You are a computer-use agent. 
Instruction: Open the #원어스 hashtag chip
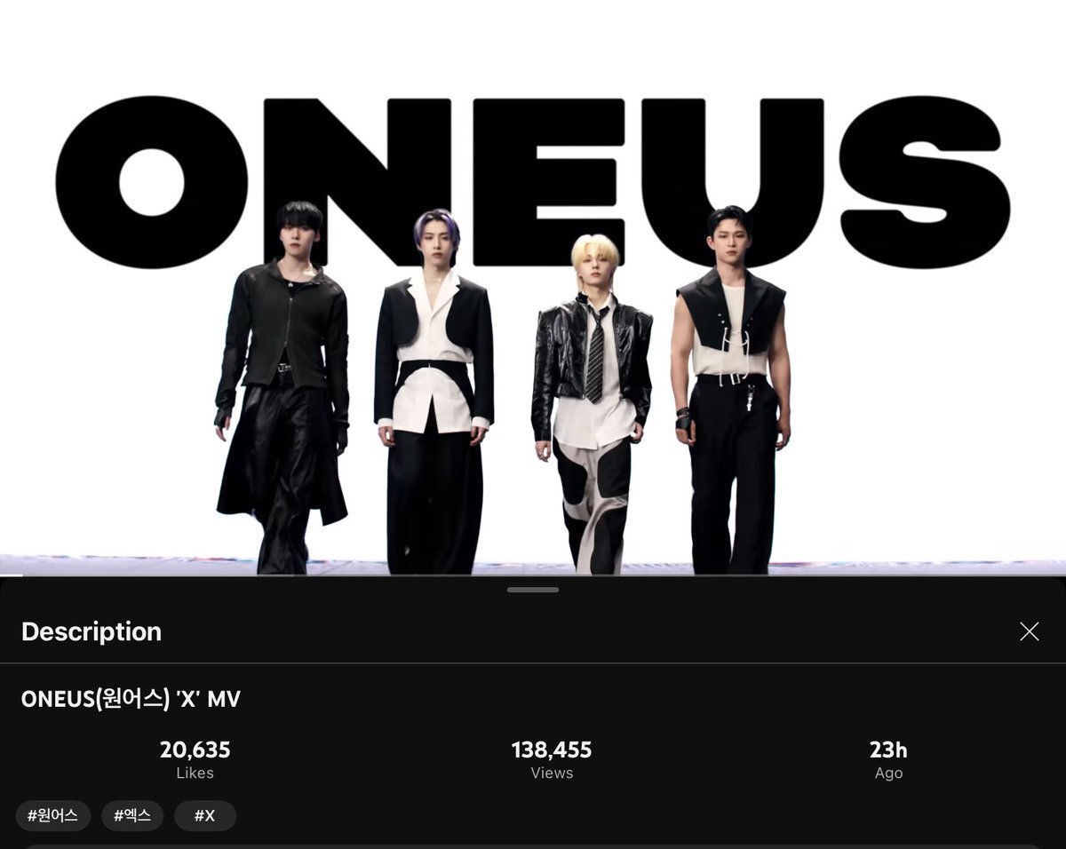pos(53,815)
